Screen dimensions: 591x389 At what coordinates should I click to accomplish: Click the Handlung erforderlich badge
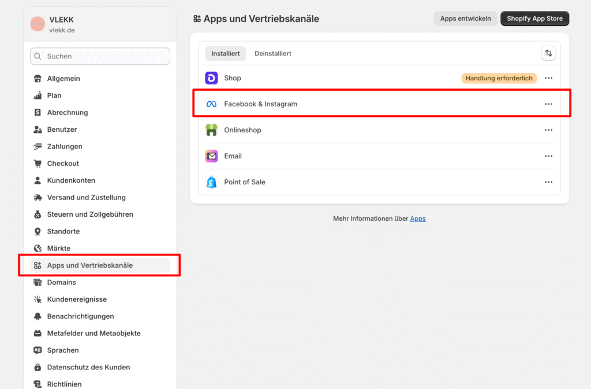pos(499,78)
